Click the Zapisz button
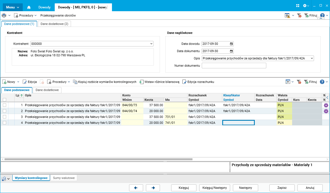 click(282, 188)
